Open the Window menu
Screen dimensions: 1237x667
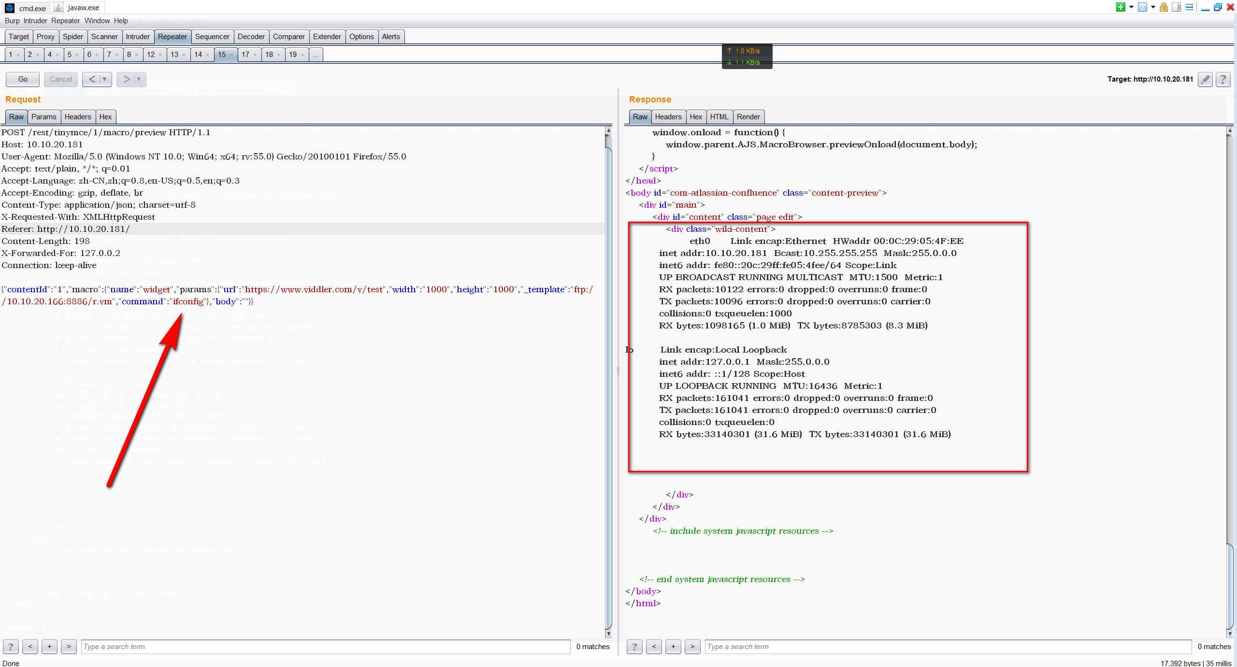coord(97,21)
